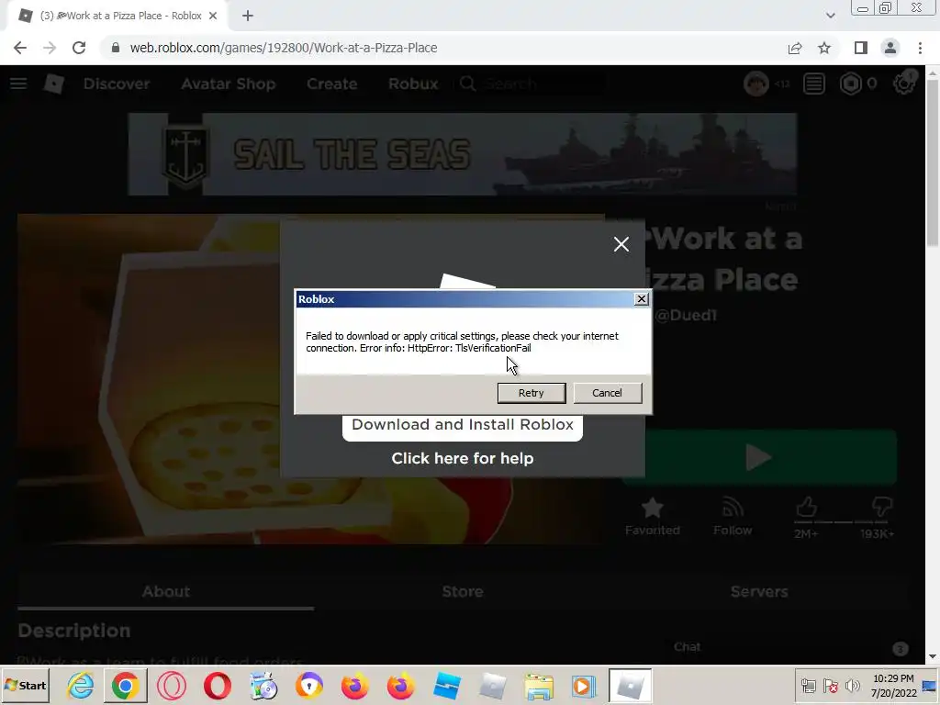The height and width of the screenshot is (705, 940).
Task: Open Avatar Shop in Roblox navbar
Action: pyautogui.click(x=229, y=84)
